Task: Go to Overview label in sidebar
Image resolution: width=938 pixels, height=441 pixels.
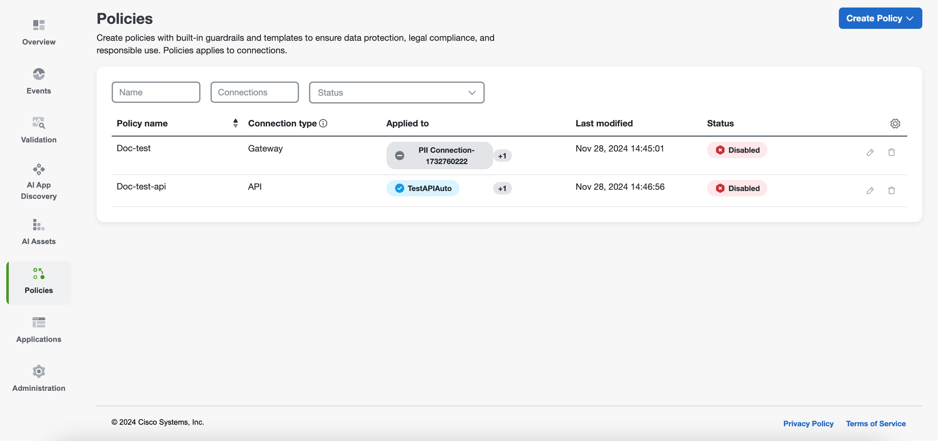Action: pyautogui.click(x=39, y=42)
